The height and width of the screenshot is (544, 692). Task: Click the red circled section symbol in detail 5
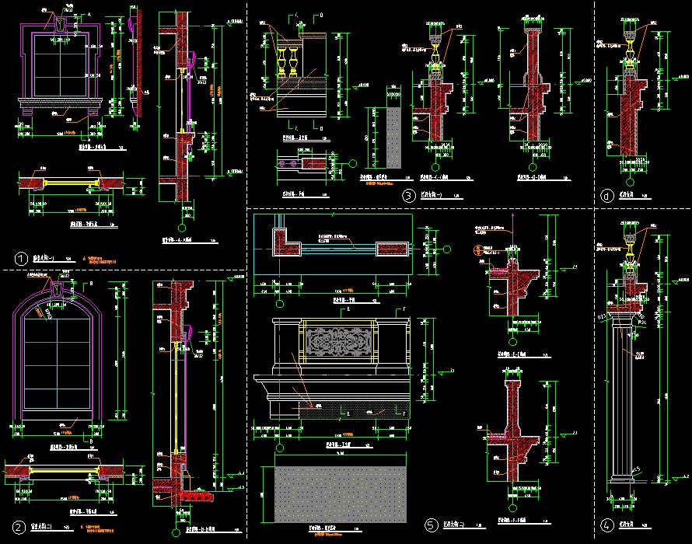point(478,250)
